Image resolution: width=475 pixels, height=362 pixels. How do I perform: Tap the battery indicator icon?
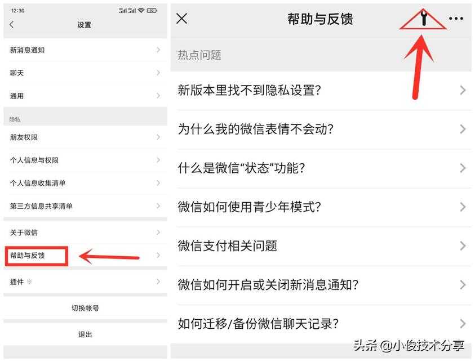click(x=152, y=11)
